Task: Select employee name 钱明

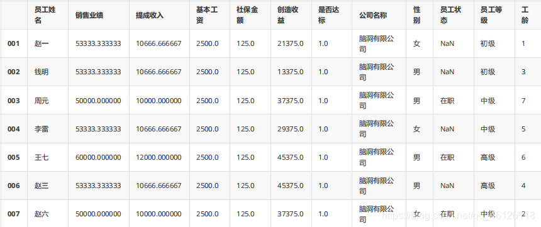Action: click(x=42, y=72)
